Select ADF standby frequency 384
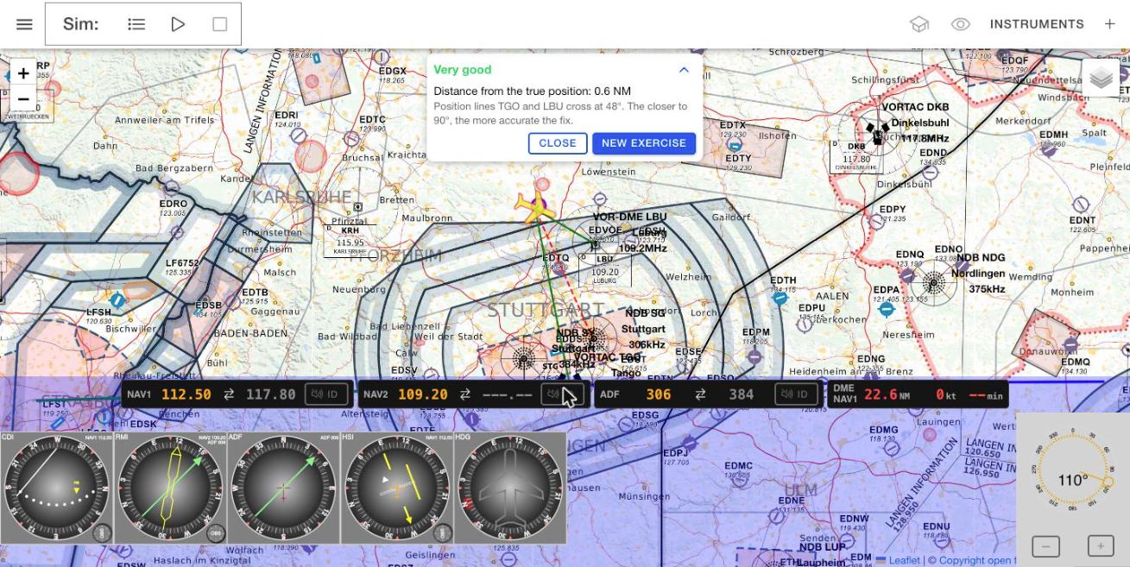The height and width of the screenshot is (567, 1130). [742, 394]
